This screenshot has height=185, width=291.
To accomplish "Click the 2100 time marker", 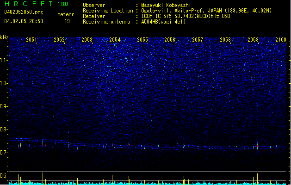I will pos(281,40).
